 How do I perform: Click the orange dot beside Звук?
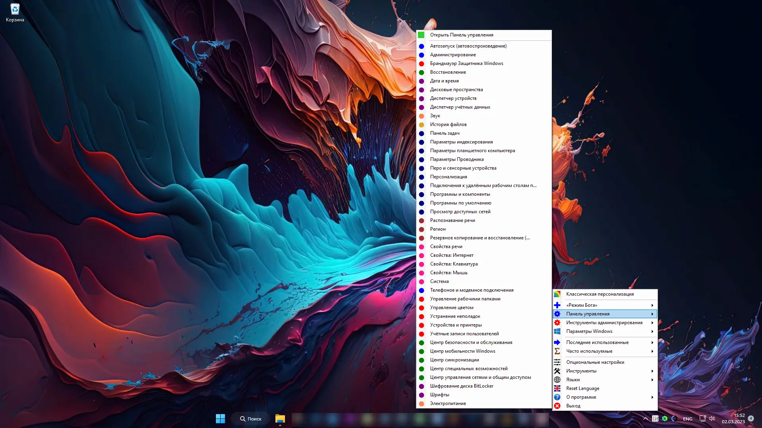[x=421, y=116]
